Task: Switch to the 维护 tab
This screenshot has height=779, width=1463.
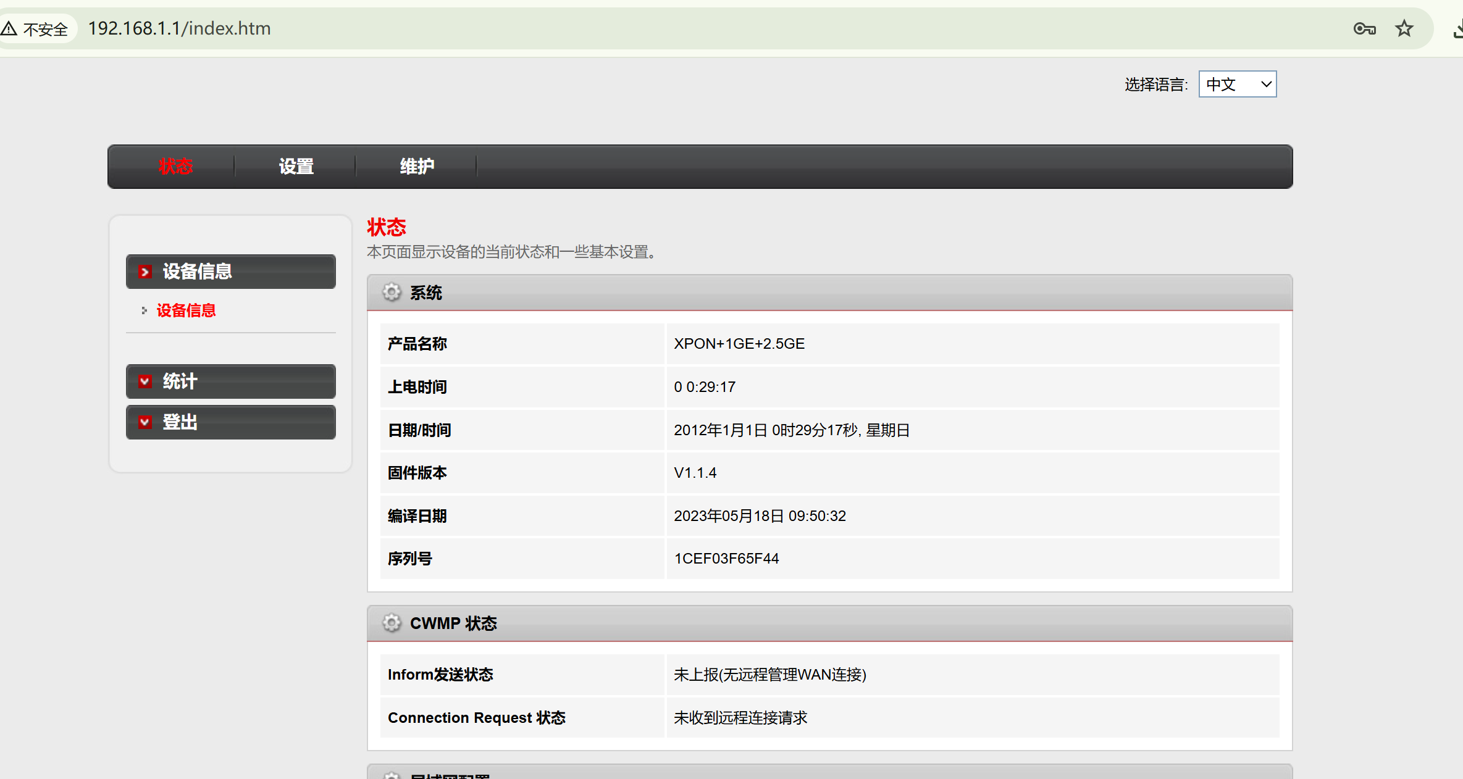Action: tap(417, 167)
